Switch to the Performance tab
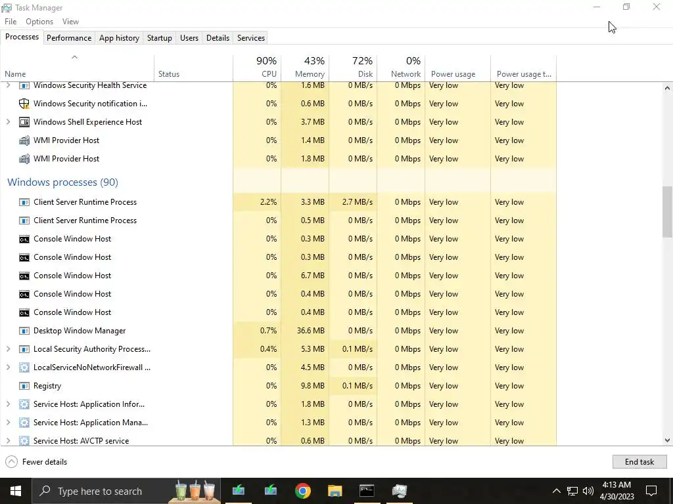Image resolution: width=673 pixels, height=504 pixels. (69, 37)
